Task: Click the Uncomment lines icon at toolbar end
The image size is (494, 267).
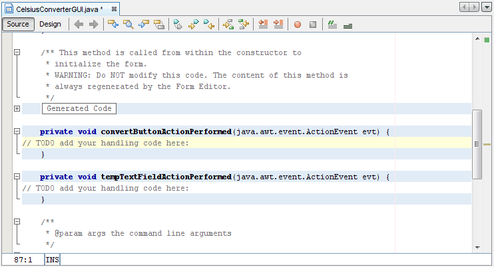Action: (348, 25)
